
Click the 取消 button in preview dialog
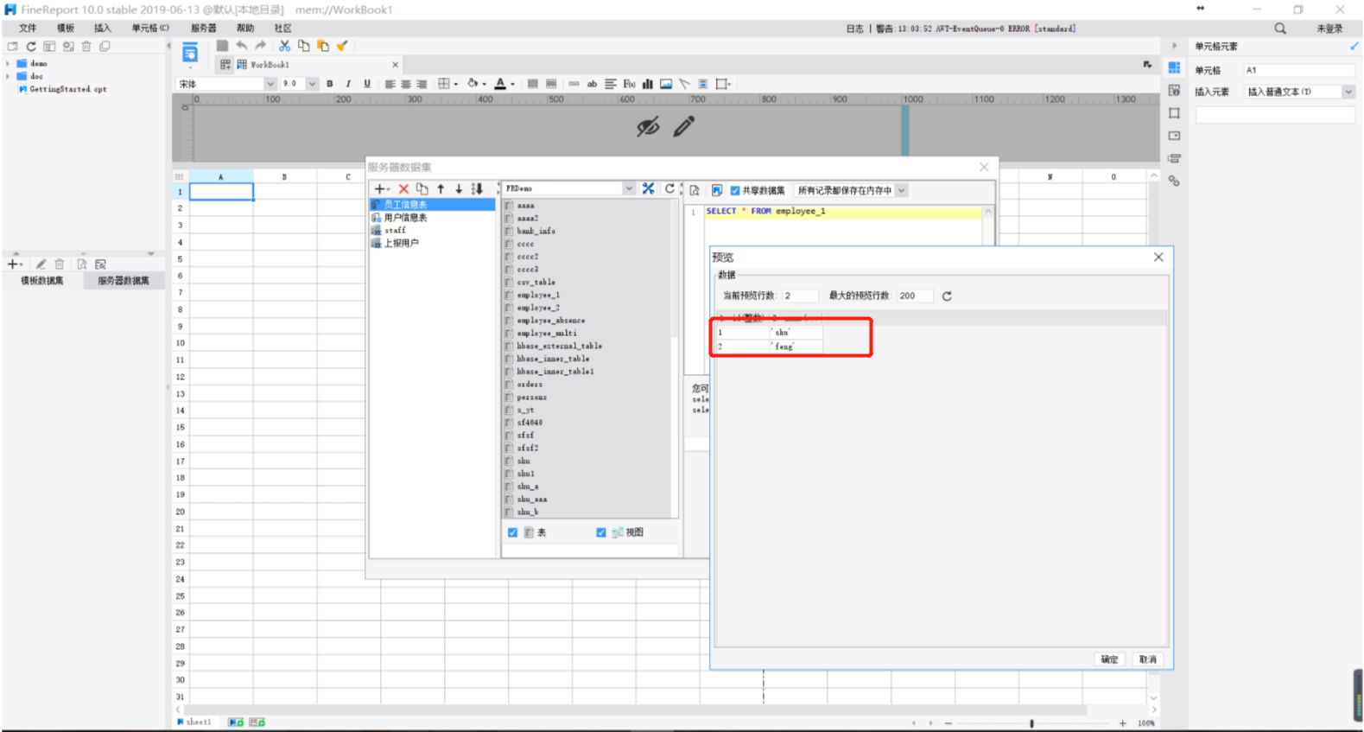[1147, 659]
